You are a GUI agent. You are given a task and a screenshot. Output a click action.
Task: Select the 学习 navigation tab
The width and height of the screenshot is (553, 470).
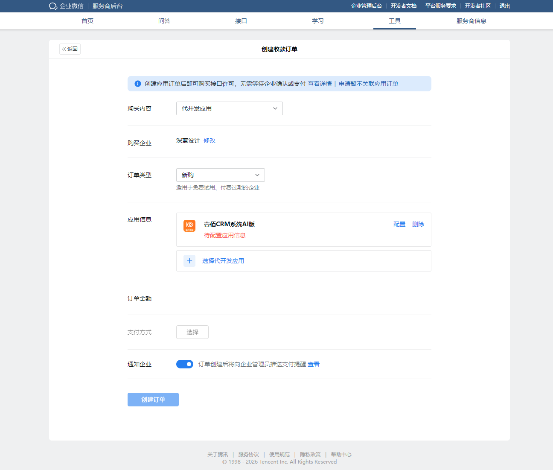pyautogui.click(x=318, y=21)
